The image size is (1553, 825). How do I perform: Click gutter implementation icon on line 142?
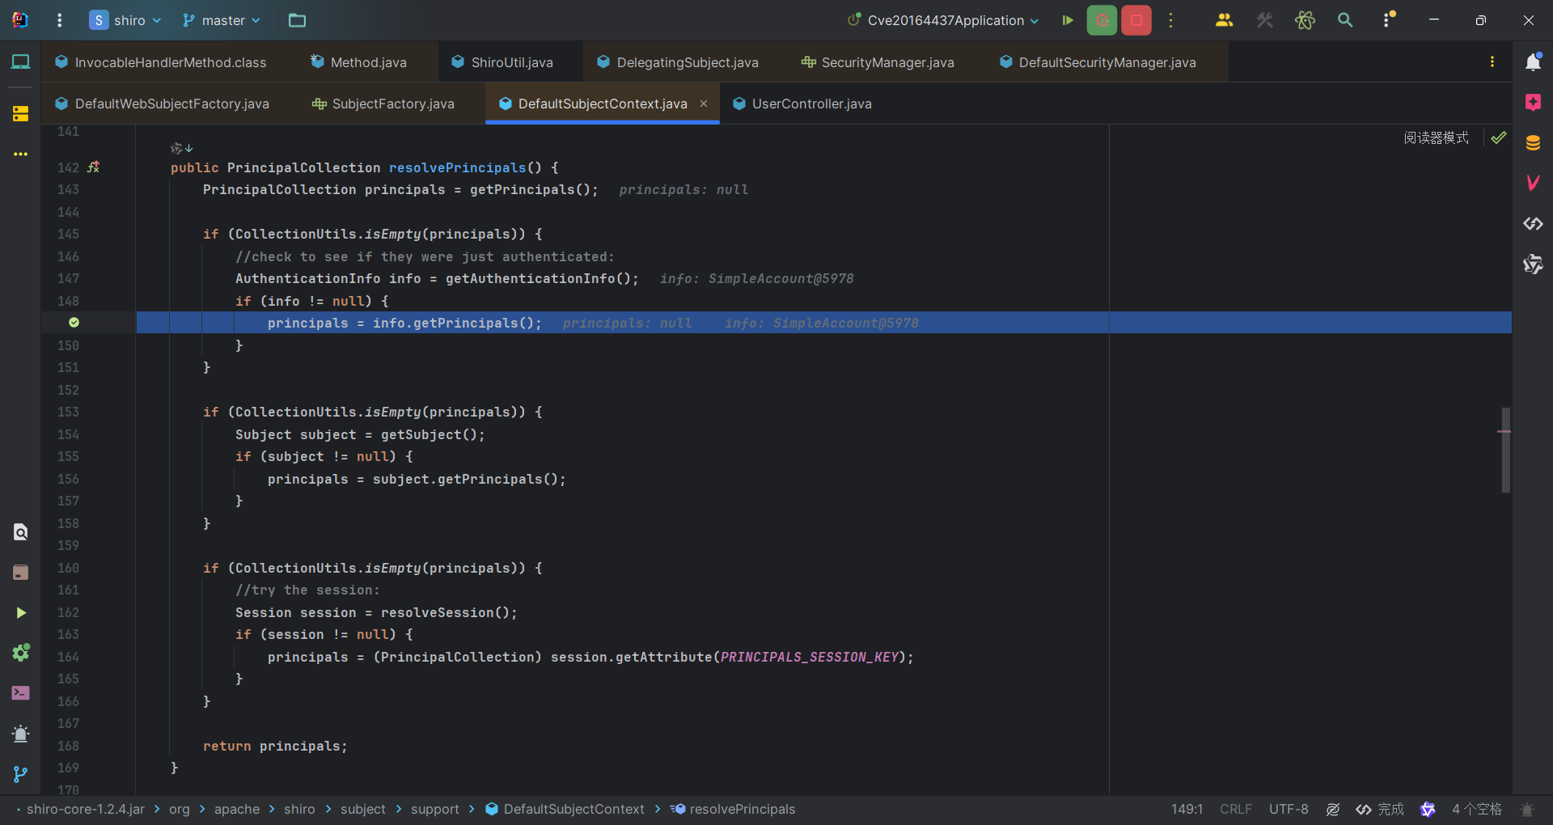pyautogui.click(x=94, y=167)
